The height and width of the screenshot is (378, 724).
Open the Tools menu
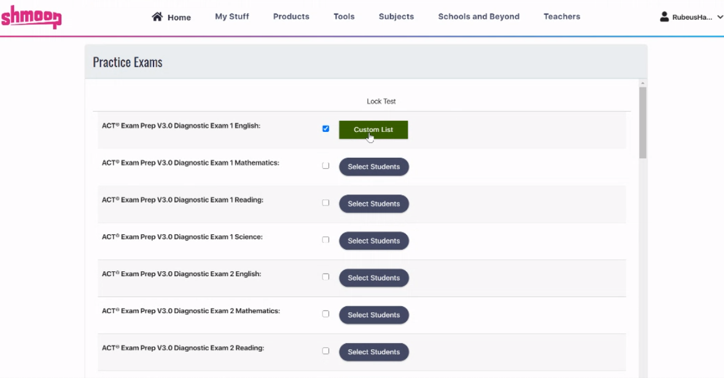click(x=344, y=17)
